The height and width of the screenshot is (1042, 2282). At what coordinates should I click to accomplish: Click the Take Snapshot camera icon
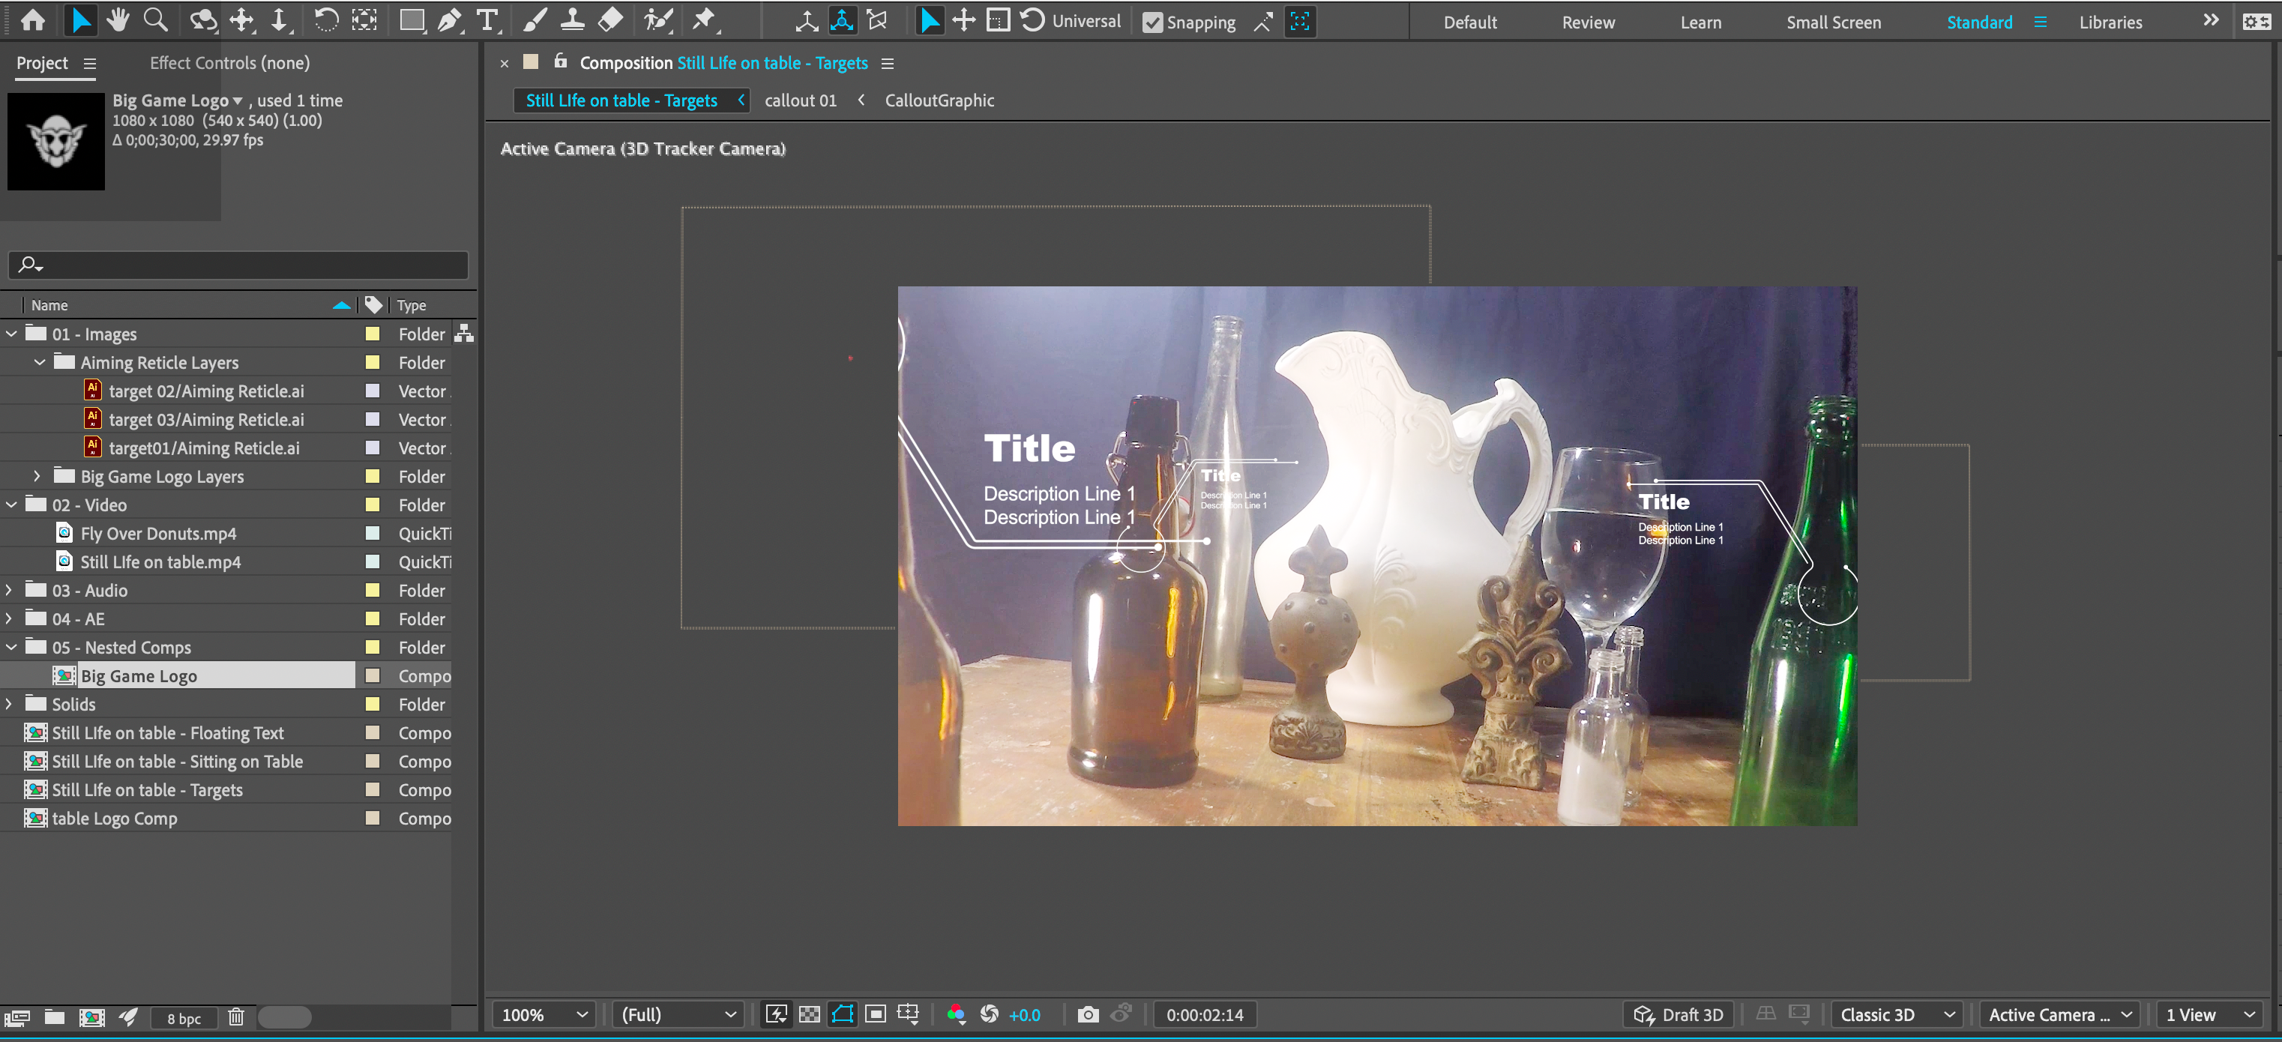tap(1088, 1014)
